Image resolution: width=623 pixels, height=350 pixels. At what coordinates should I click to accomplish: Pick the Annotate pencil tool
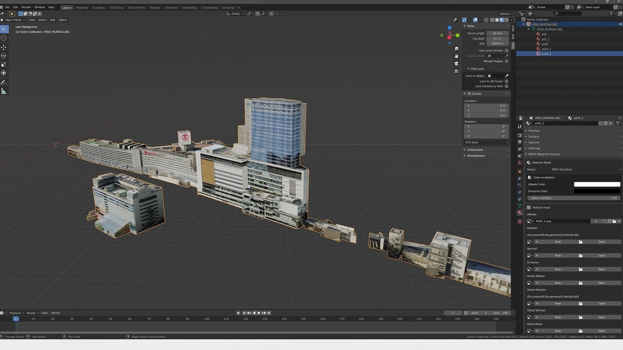tap(4, 82)
